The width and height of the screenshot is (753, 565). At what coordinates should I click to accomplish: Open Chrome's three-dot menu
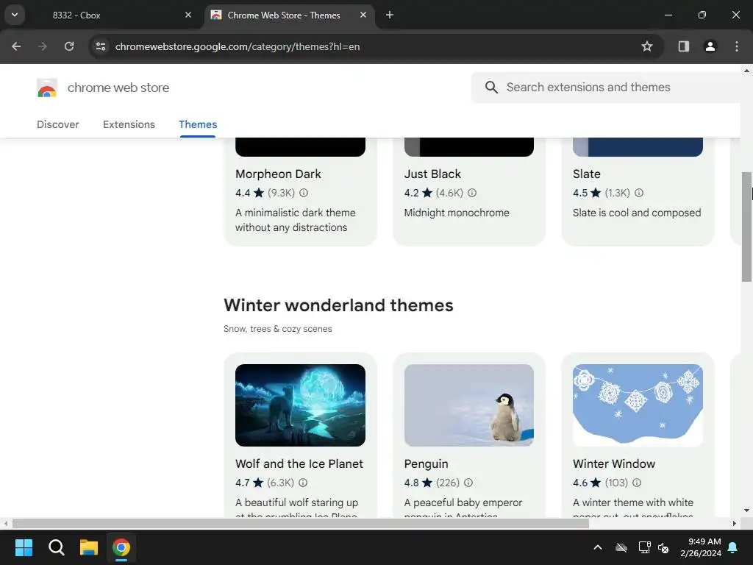tap(736, 46)
